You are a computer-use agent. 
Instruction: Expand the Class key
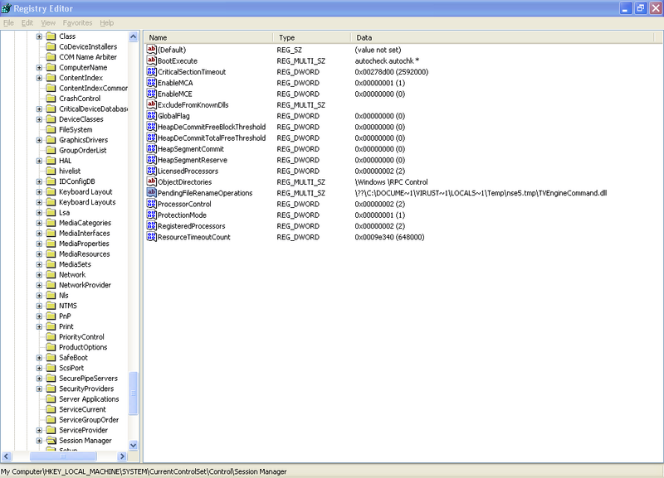pos(39,36)
